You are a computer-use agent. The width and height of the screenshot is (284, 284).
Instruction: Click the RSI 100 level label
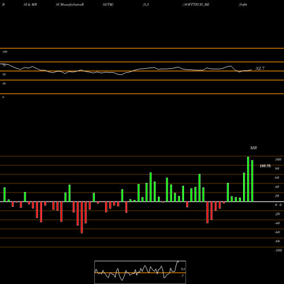point(5,52)
